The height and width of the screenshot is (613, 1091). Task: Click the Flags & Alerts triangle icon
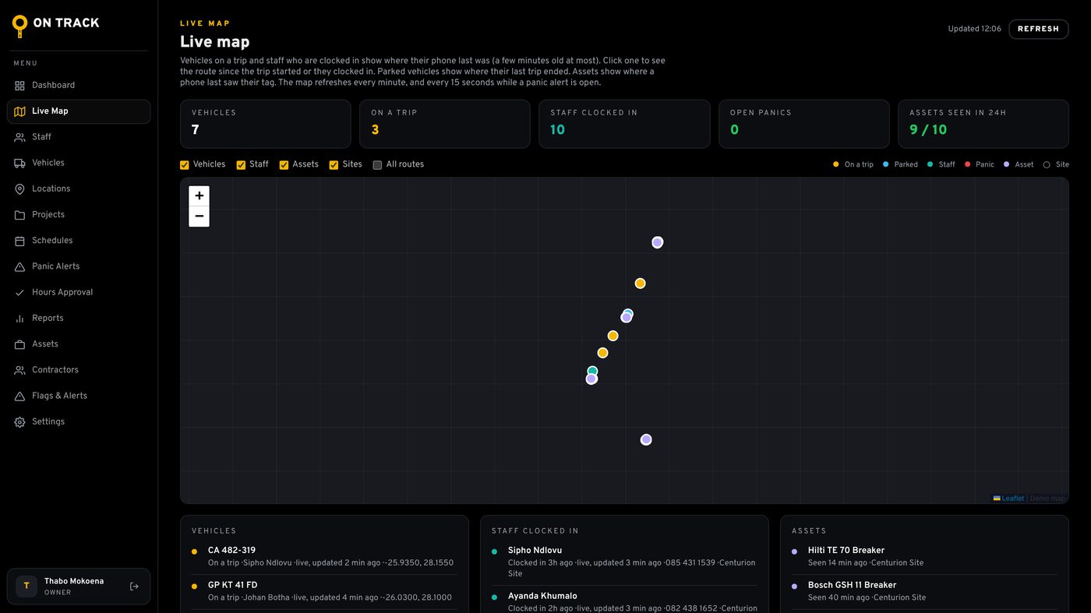pos(19,396)
